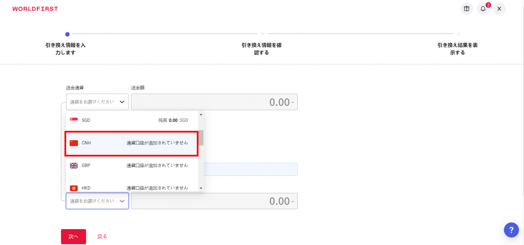The image size is (524, 245).
Task: Close the exchange page with X
Action: pos(499,9)
